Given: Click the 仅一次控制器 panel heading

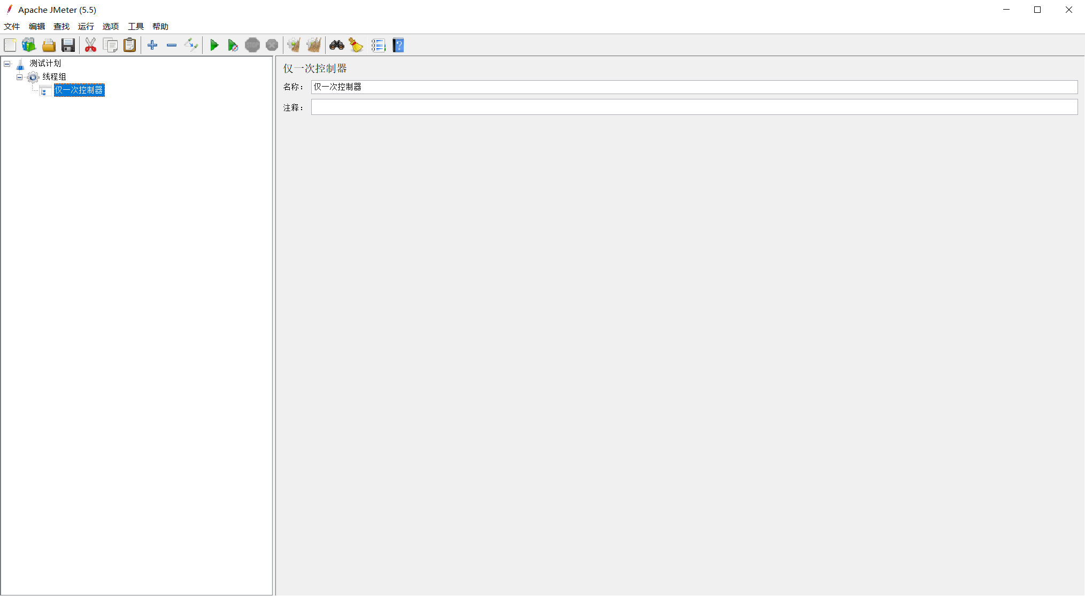Looking at the screenshot, I should coord(315,68).
